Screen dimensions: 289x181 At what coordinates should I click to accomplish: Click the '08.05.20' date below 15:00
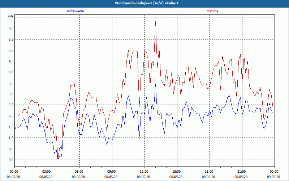point(176,177)
